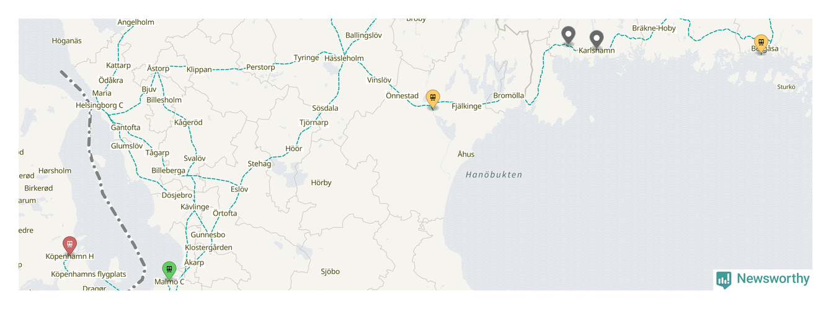Click the Höganäs town label
Screen dimensions: 831x309
(x=67, y=41)
